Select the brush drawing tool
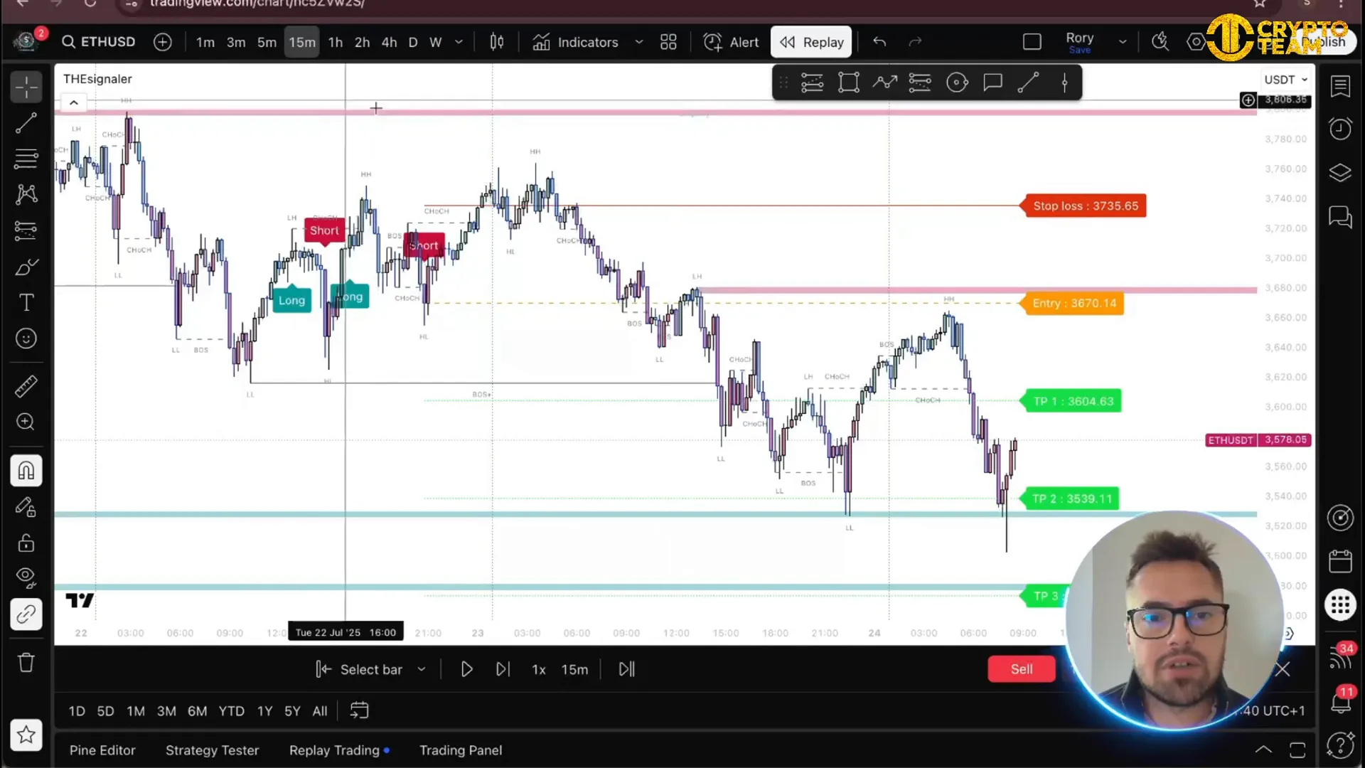Viewport: 1365px width, 768px height. (x=26, y=267)
